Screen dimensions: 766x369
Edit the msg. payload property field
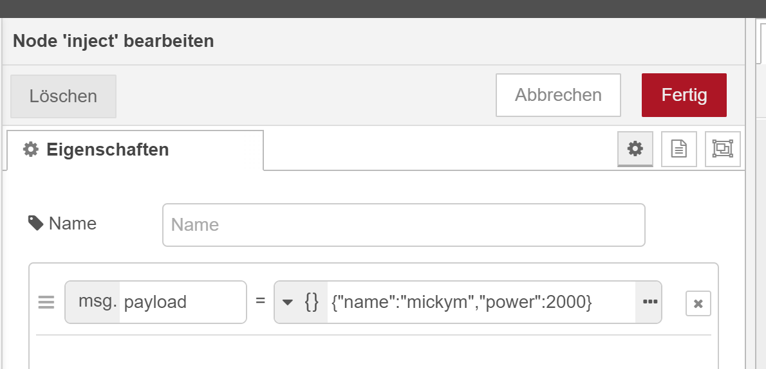[x=183, y=302]
